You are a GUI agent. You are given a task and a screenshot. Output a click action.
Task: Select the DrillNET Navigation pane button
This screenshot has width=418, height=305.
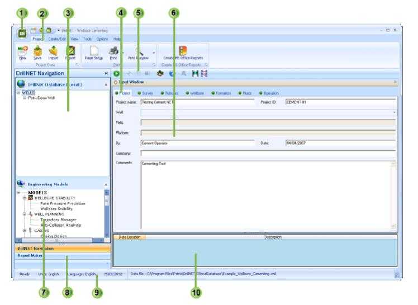(63, 249)
